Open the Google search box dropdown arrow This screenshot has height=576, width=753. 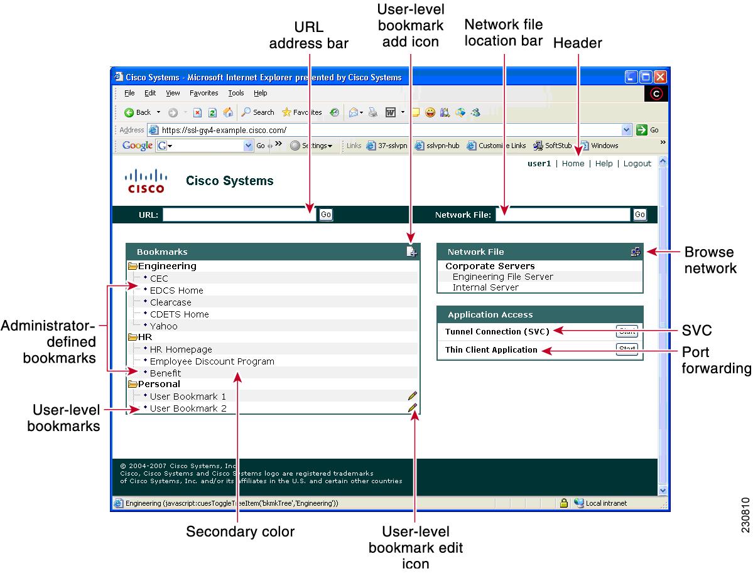coord(248,146)
